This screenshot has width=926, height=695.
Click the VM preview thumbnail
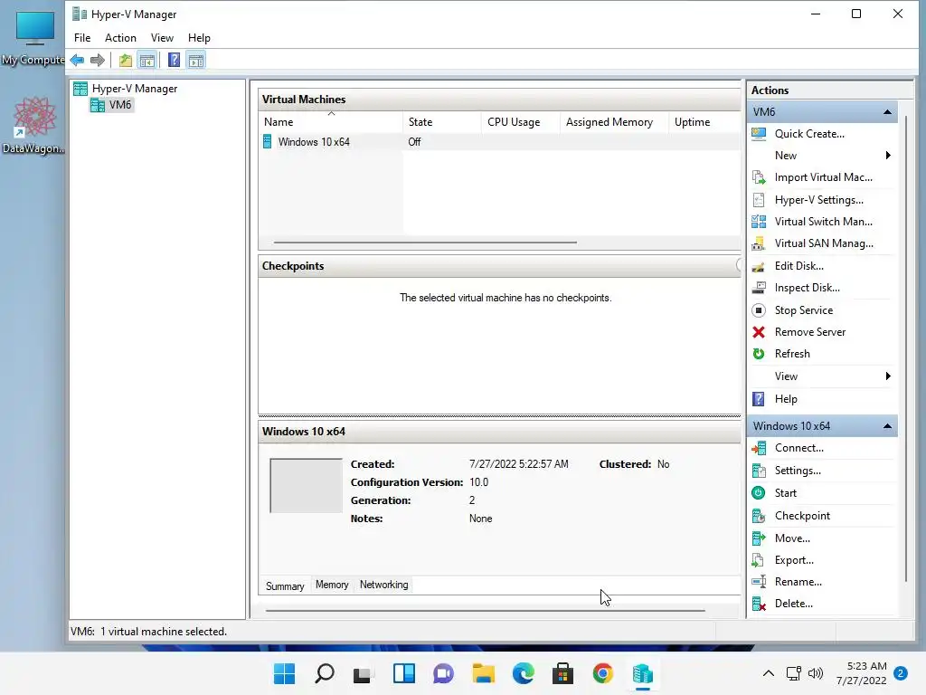point(306,485)
